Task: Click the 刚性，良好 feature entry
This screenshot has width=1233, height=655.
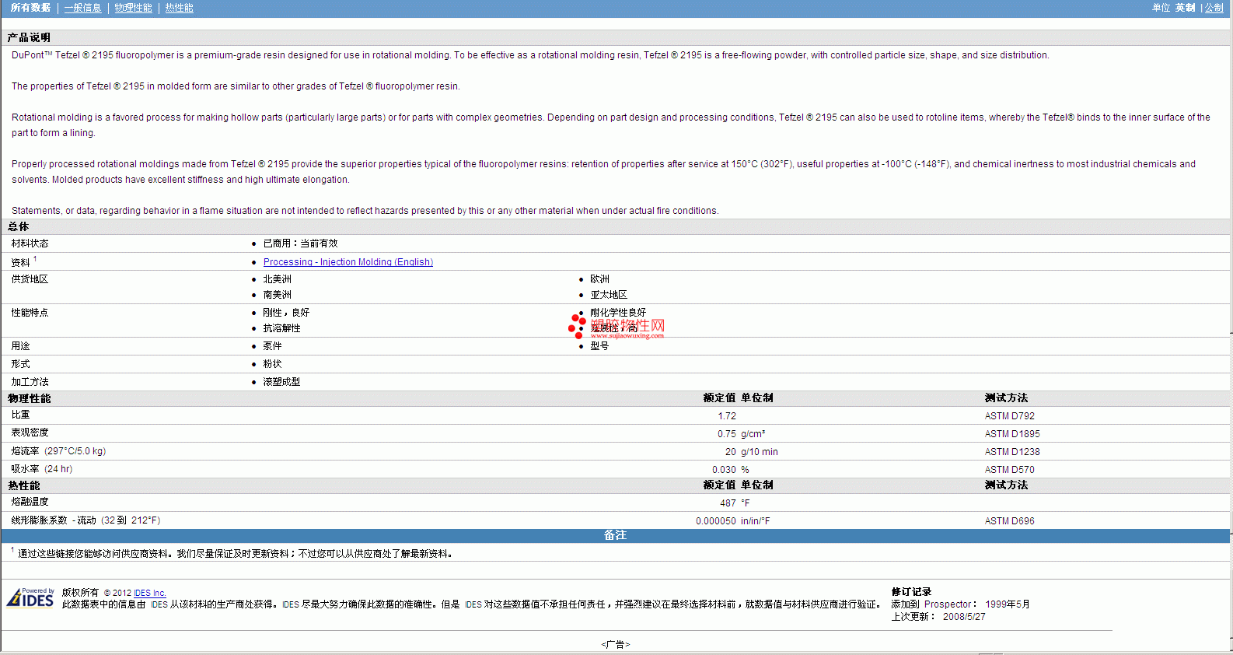Action: pos(286,313)
